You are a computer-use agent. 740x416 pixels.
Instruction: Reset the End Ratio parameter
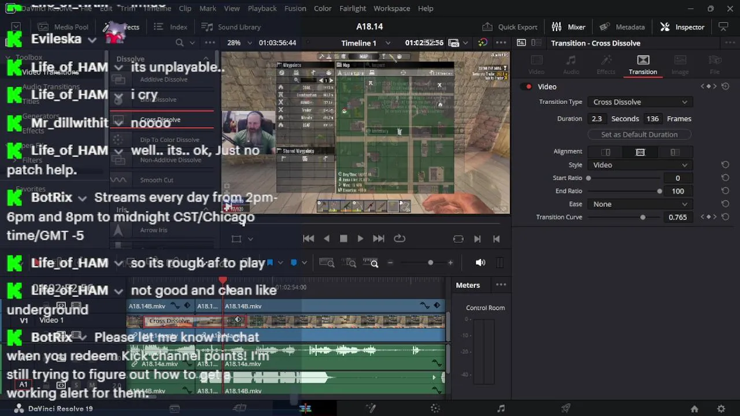point(725,191)
